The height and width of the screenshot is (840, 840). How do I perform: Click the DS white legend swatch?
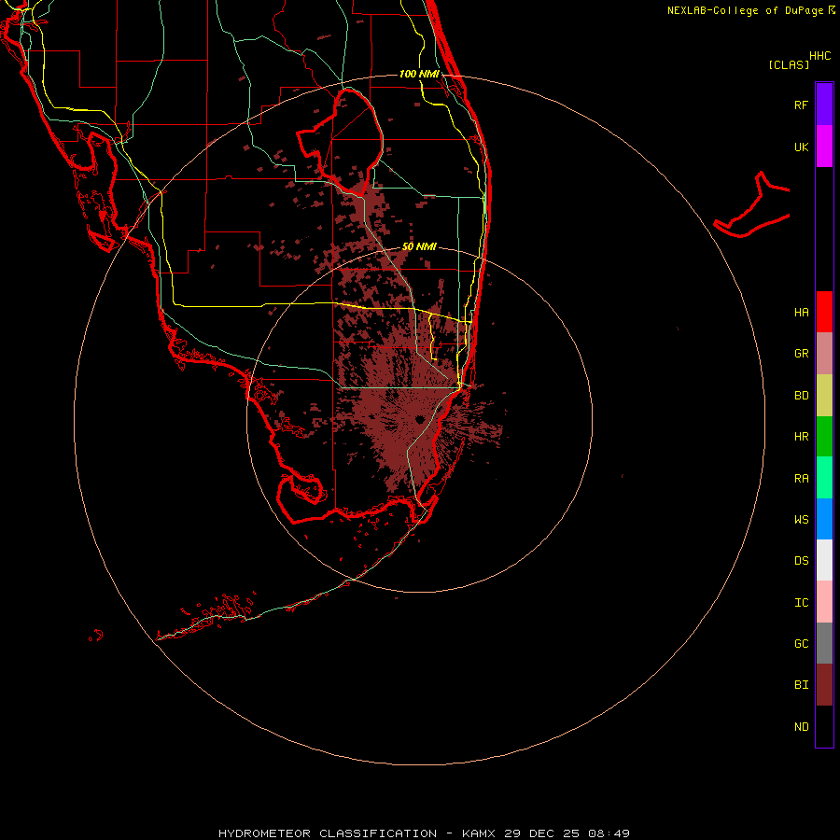[824, 560]
